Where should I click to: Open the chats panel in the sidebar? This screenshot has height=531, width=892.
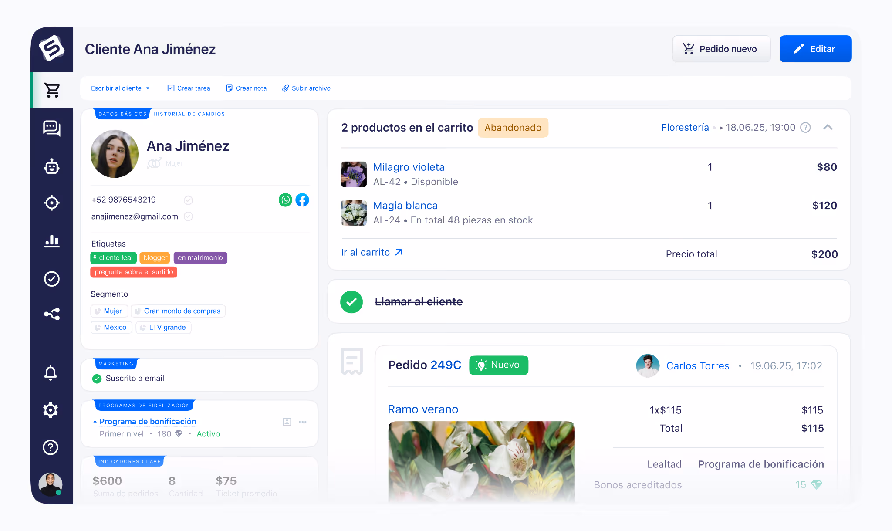(51, 128)
